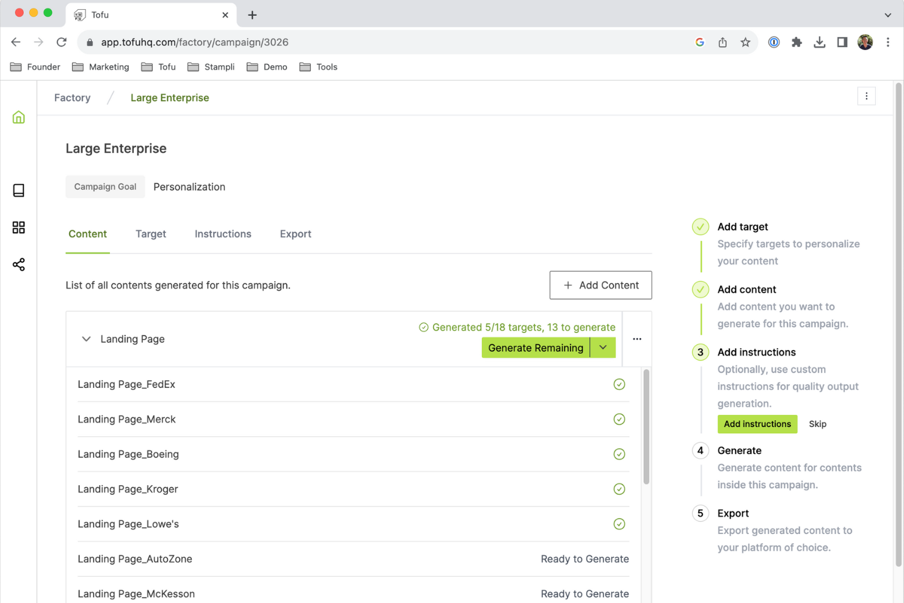The image size is (904, 603).
Task: Open the home icon in left sidebar
Action: 18,117
